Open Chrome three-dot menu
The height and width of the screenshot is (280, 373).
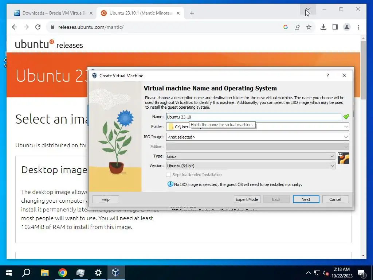358,27
